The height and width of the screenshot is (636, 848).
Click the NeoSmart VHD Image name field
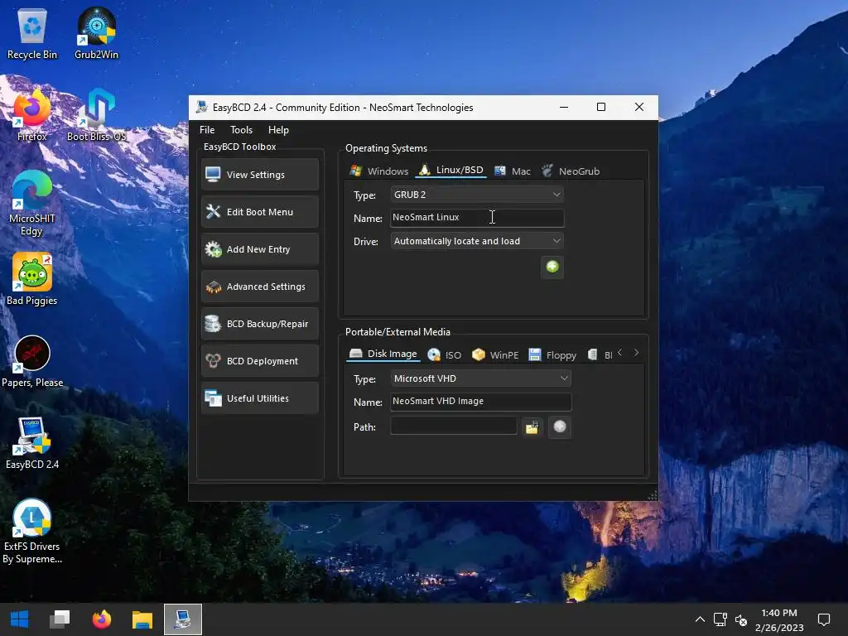[x=481, y=402]
